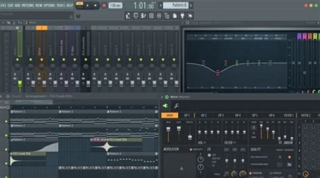Click the arrow left of Pattern 8

[x=160, y=5]
